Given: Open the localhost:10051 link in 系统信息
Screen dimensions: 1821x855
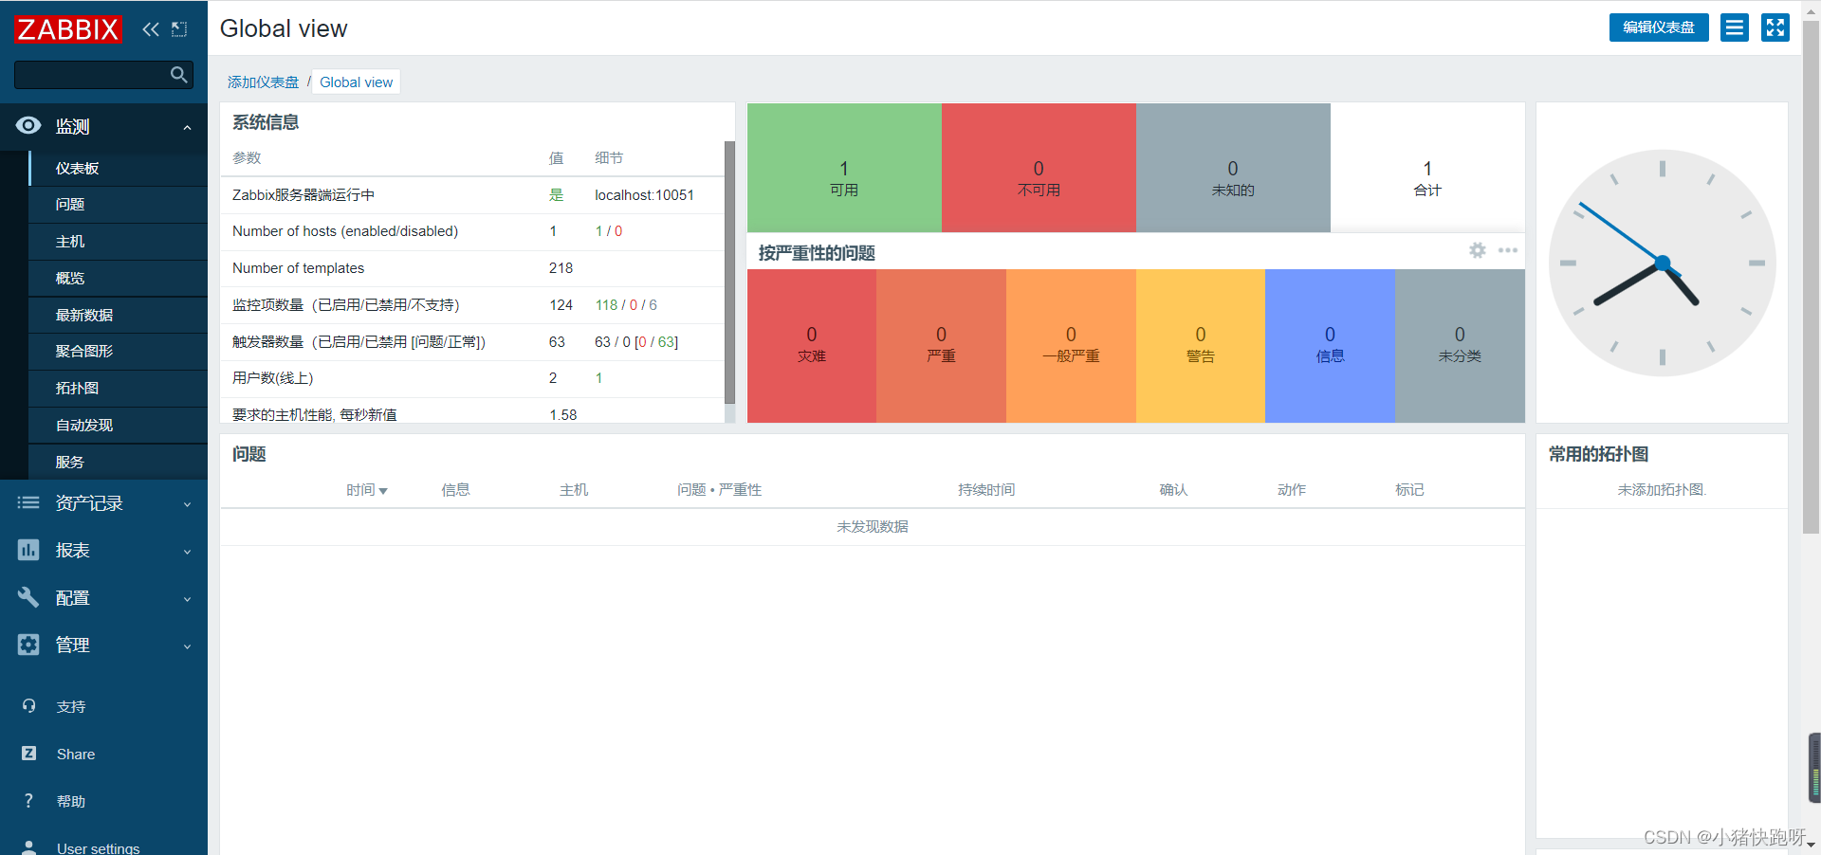Looking at the screenshot, I should 644,195.
